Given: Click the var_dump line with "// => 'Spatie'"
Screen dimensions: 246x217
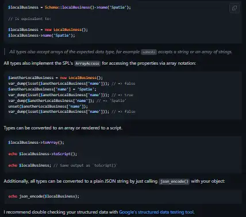Looking at the screenshot, I should [x=67, y=101].
